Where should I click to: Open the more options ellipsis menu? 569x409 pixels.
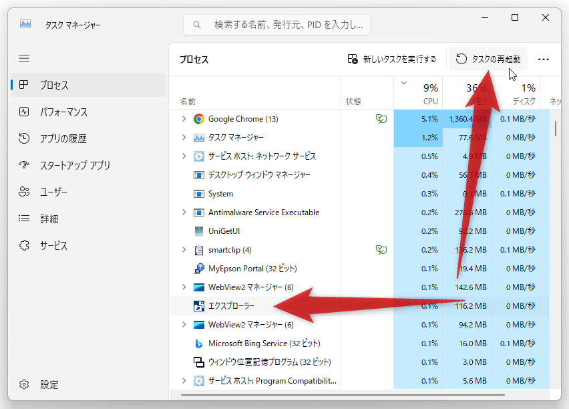(543, 59)
